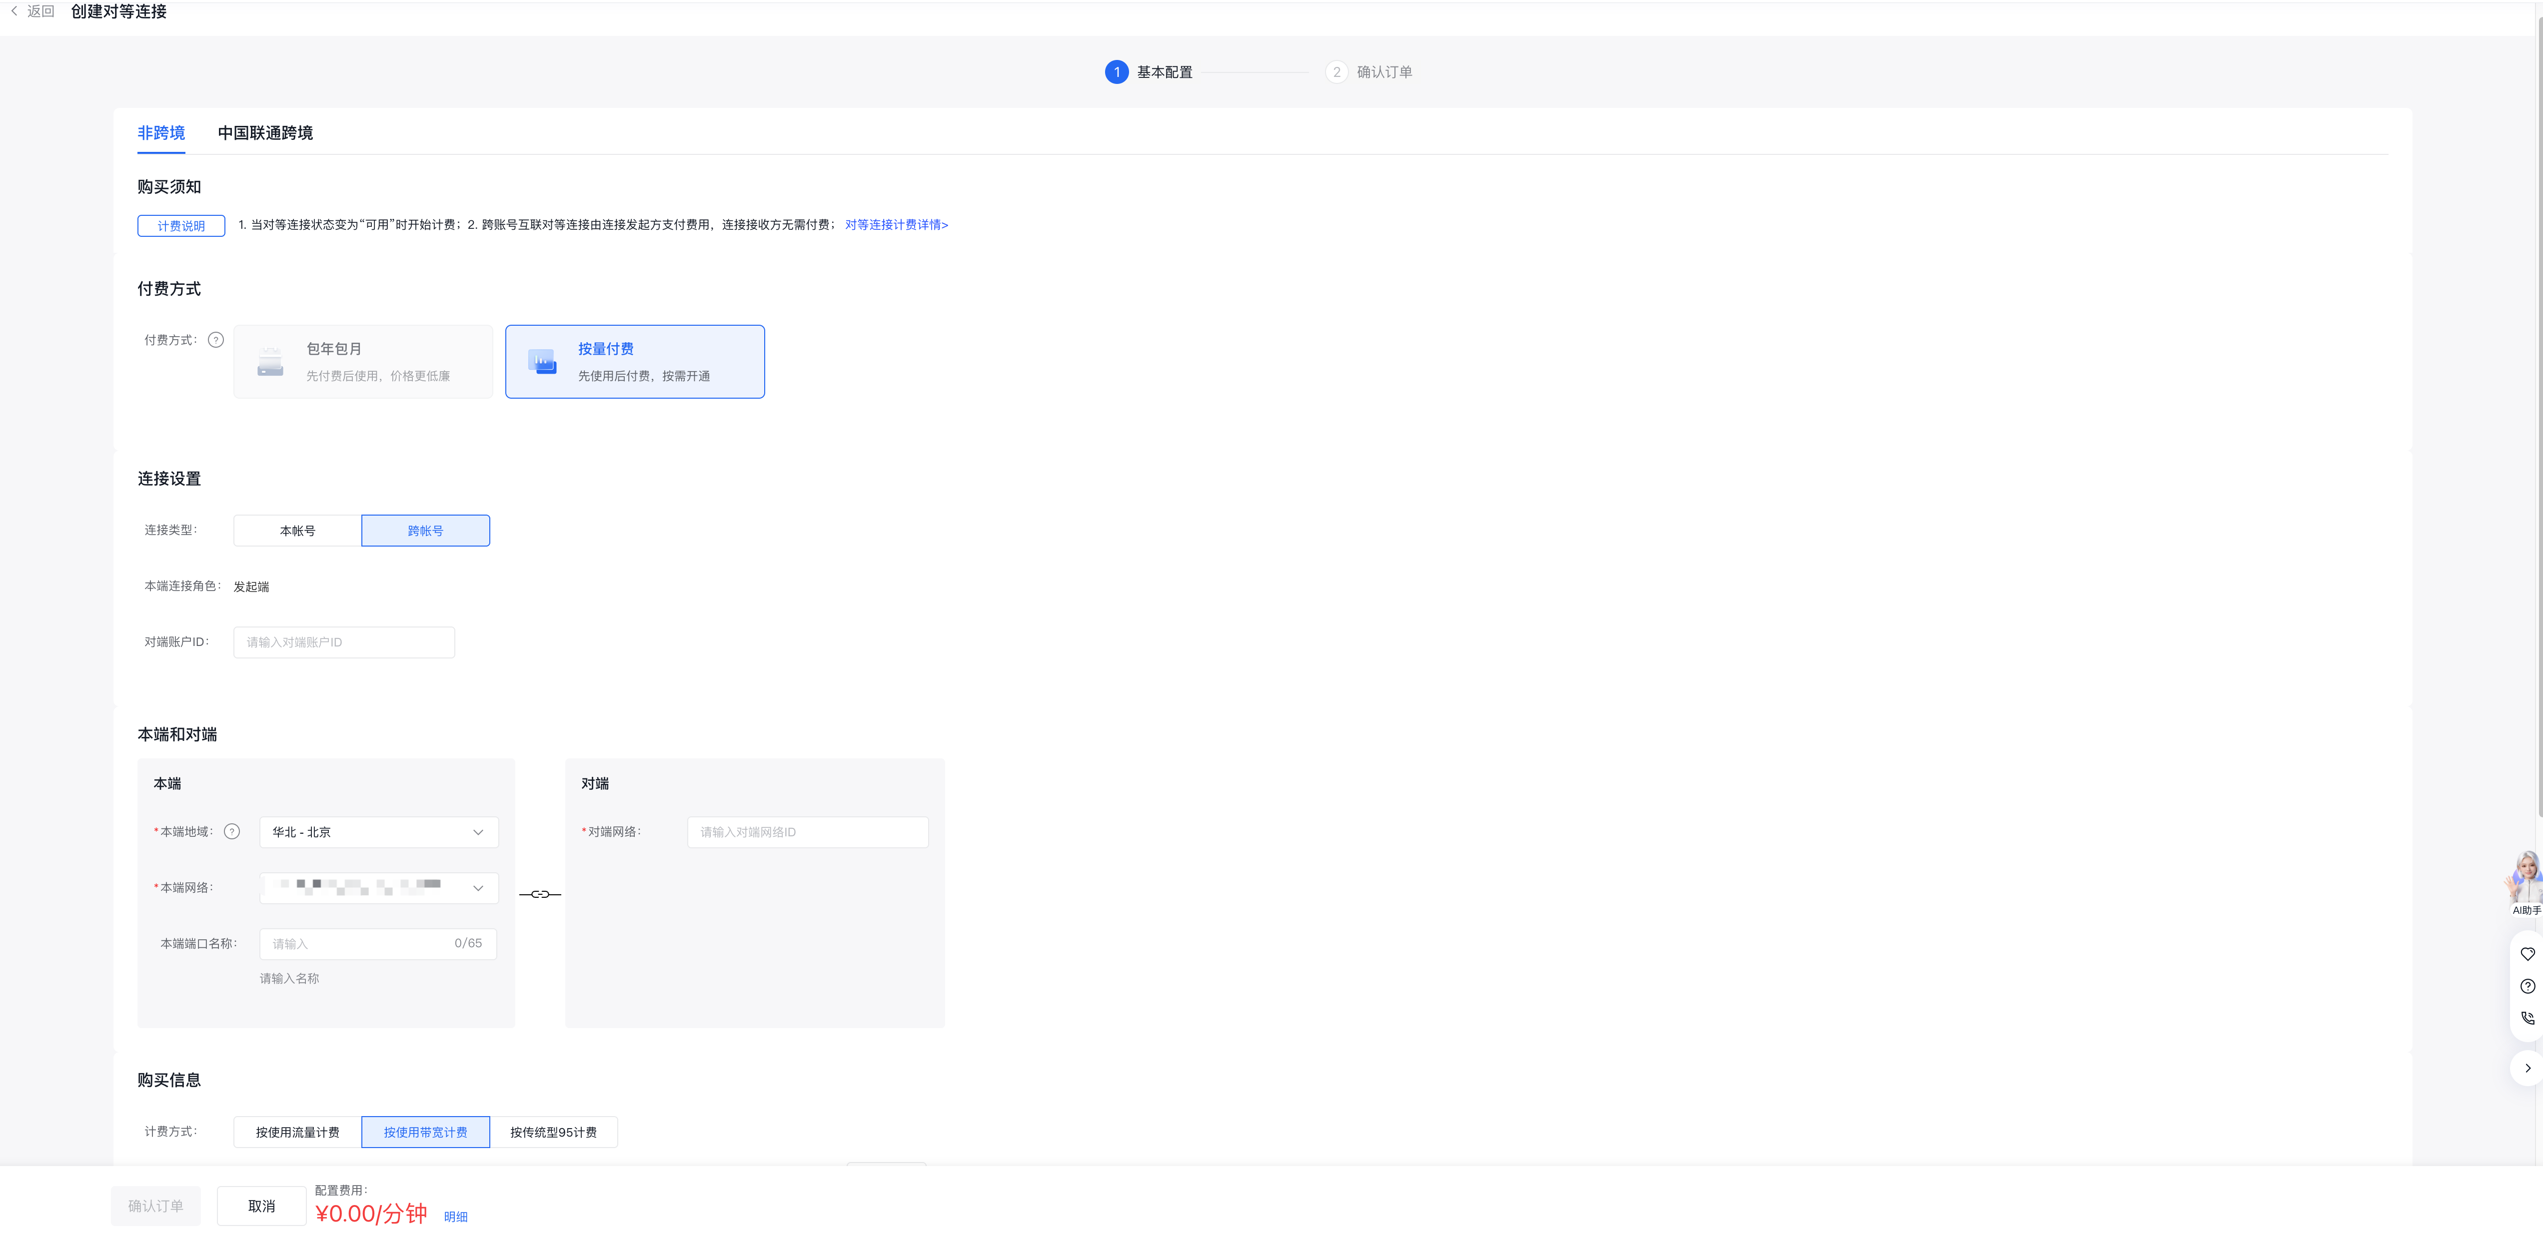Select 按使用带宽计费 billing method
The height and width of the screenshot is (1239, 2543).
pyautogui.click(x=425, y=1133)
